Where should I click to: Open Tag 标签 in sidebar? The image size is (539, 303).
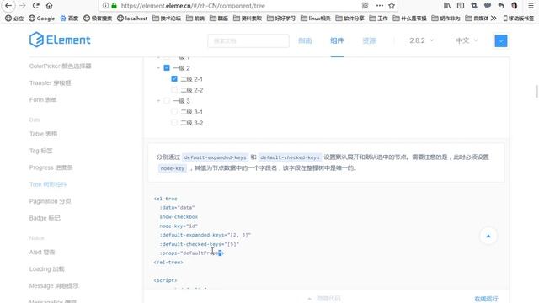click(x=41, y=151)
